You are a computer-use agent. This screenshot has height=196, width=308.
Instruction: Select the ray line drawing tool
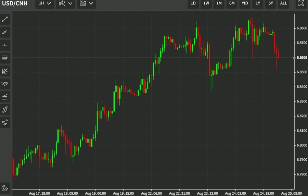pyautogui.click(x=5, y=32)
